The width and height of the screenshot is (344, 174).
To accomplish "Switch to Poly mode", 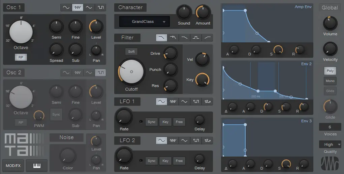I will coord(330,71).
